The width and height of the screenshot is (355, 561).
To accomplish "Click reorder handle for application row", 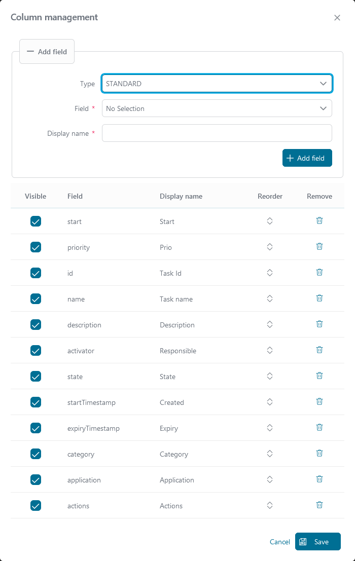I will (x=270, y=479).
